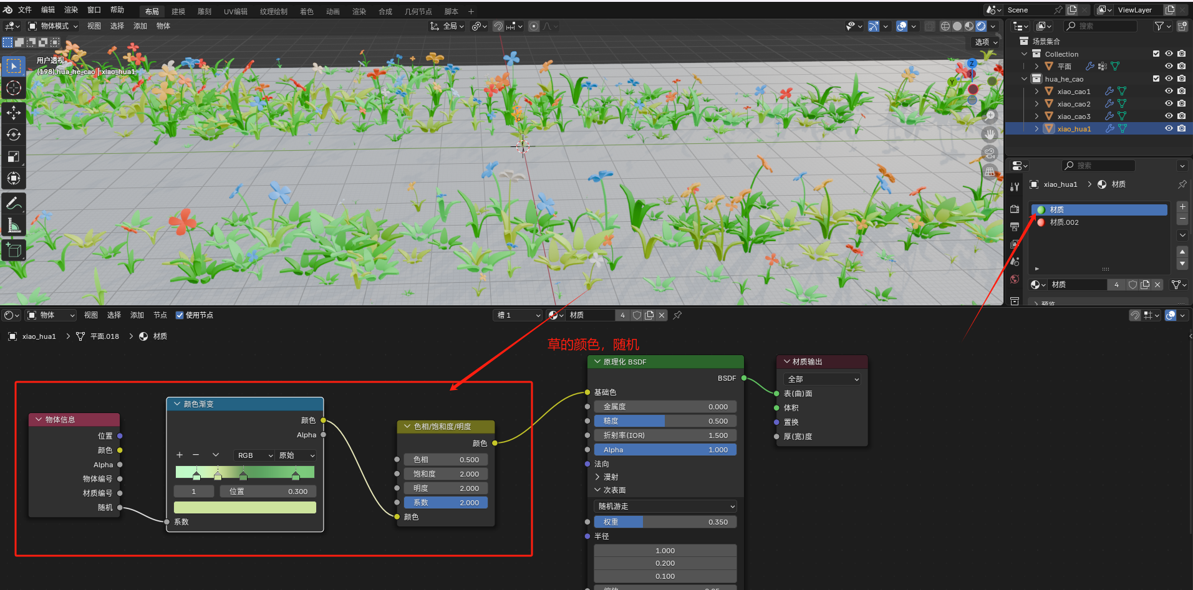Select the Cursor tool in viewport toolbar
Viewport: 1193px width, 590px height.
pyautogui.click(x=14, y=88)
